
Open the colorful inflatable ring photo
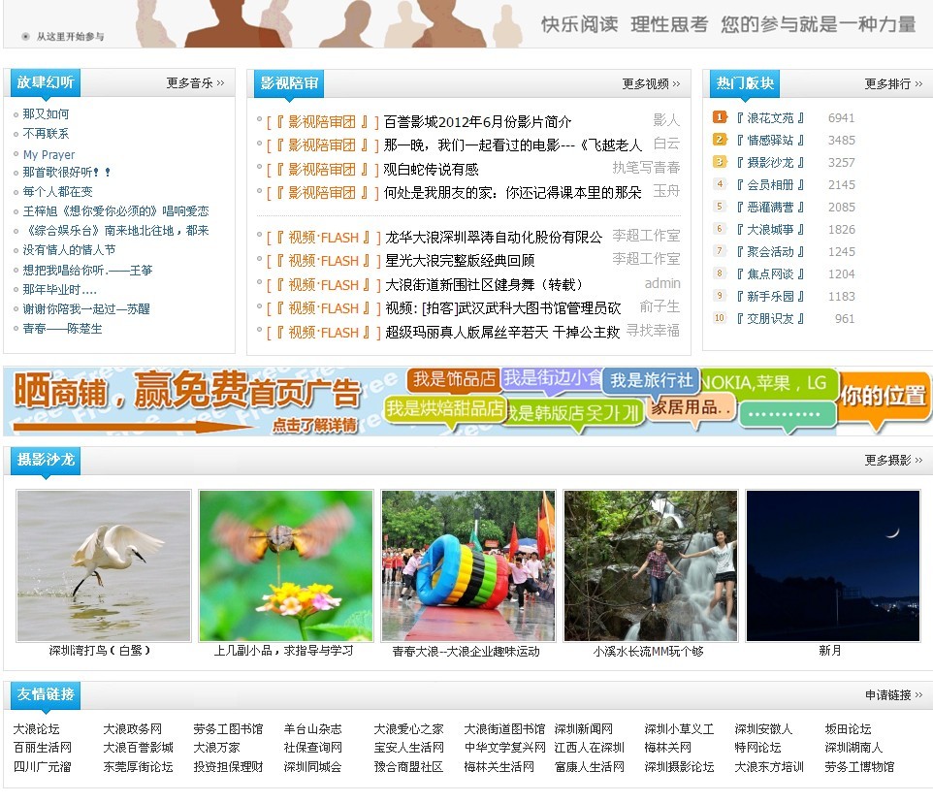pyautogui.click(x=468, y=565)
